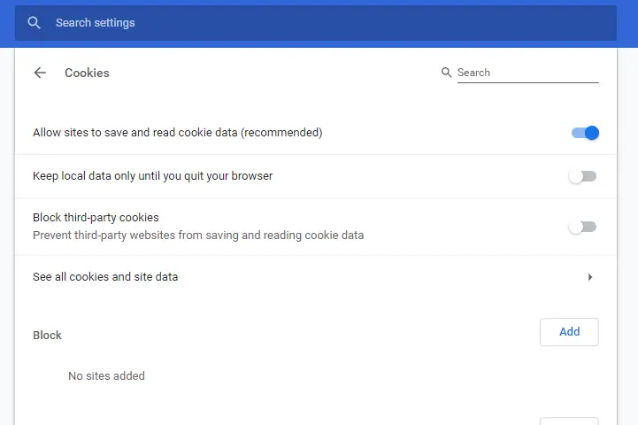Enable Keep local data until quit switch
Image resolution: width=638 pixels, height=425 pixels.
coord(582,176)
